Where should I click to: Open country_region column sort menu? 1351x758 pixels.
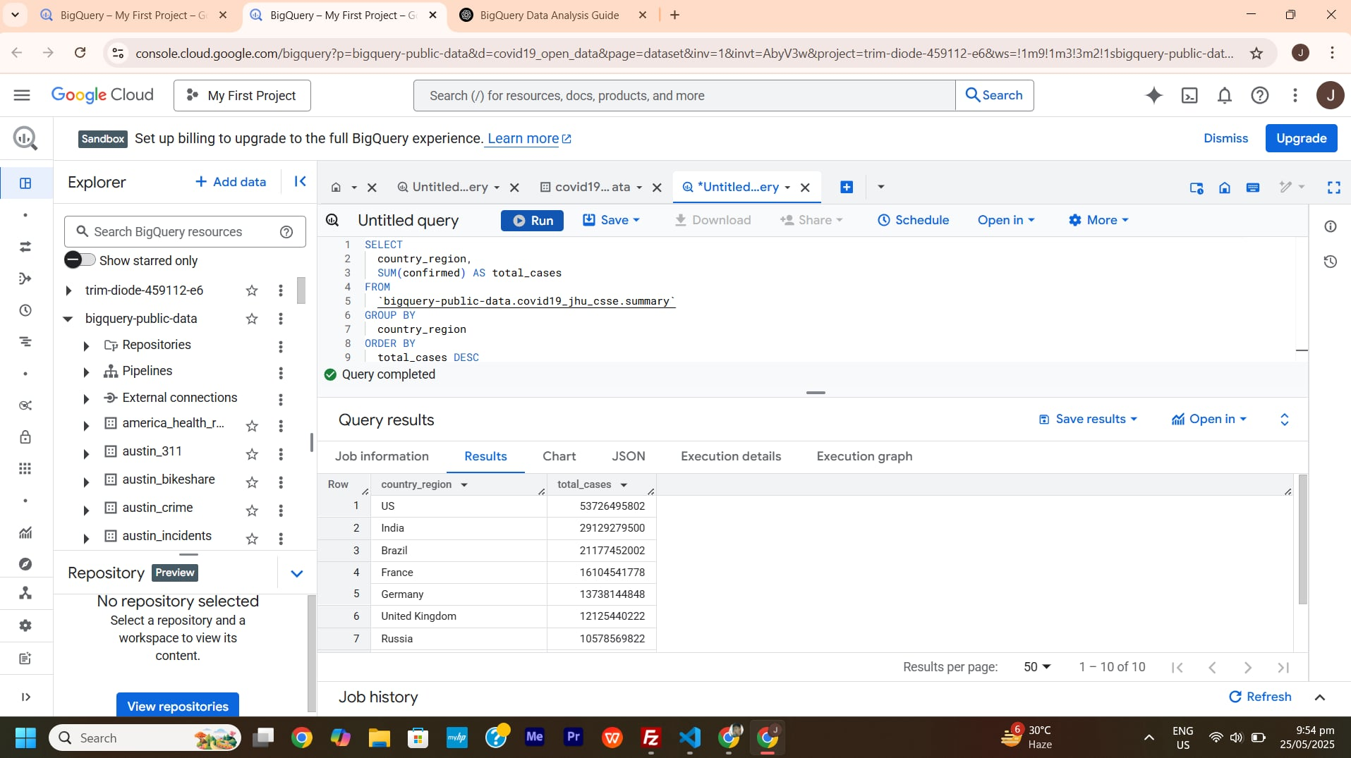tap(464, 485)
